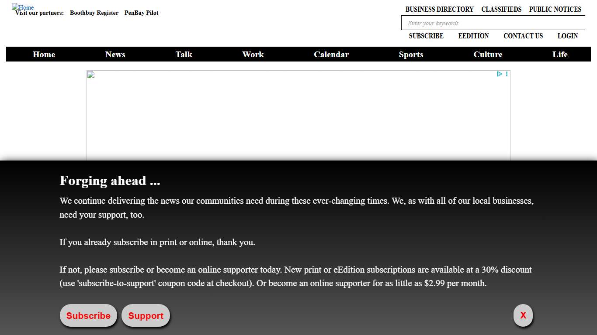Click the keywords search field
The image size is (597, 335).
point(493,23)
